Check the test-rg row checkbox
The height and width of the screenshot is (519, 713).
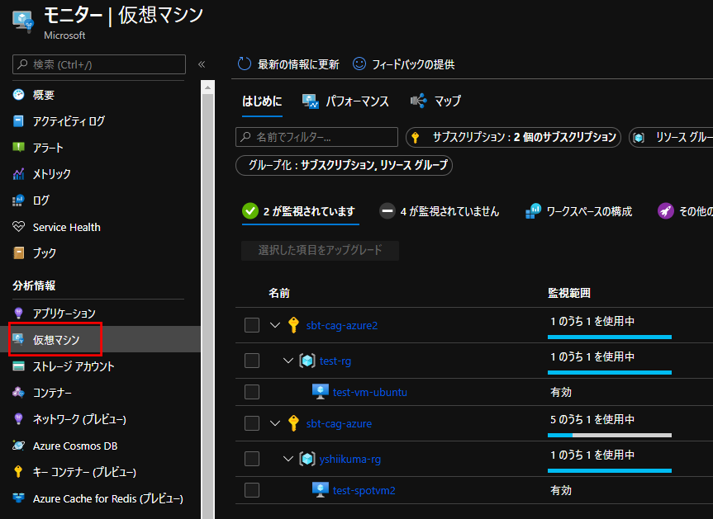[x=252, y=361]
